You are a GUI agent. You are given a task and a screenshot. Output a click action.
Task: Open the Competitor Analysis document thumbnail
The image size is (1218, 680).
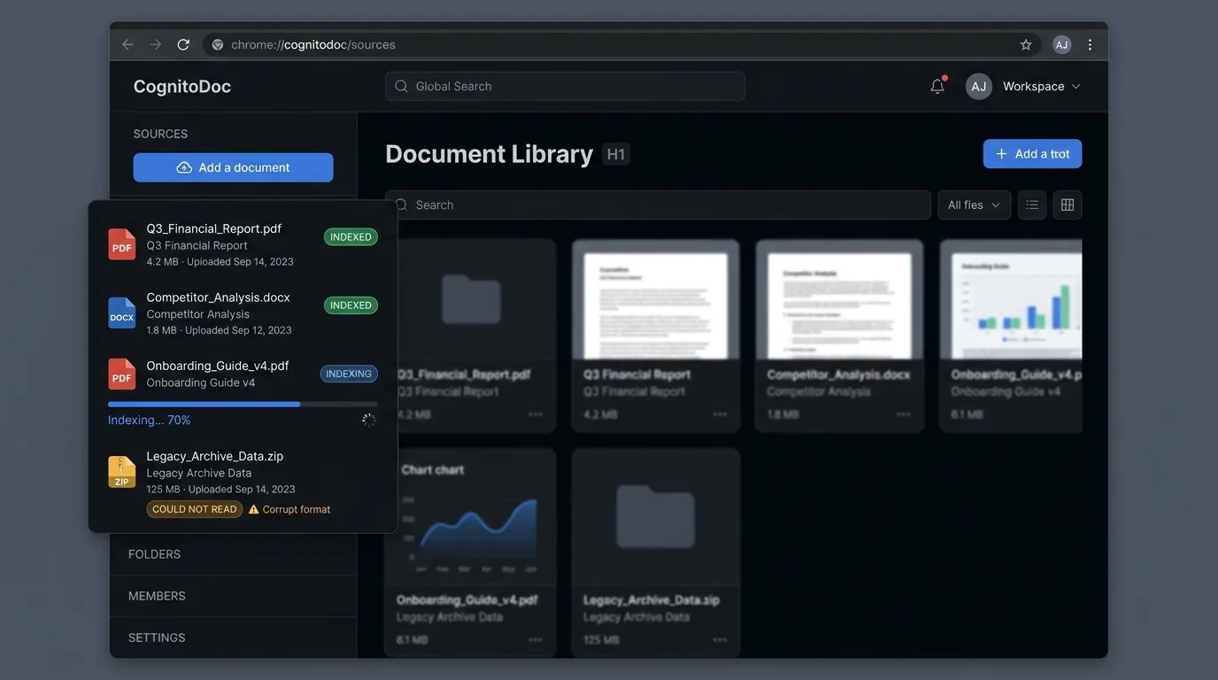point(839,305)
